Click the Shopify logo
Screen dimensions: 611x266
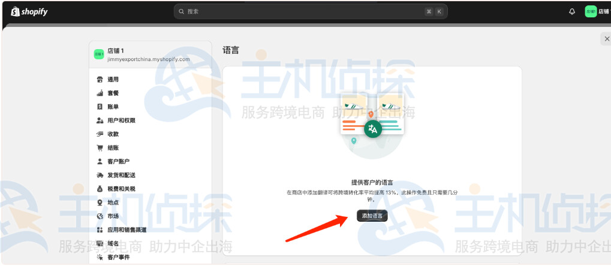[x=29, y=12]
